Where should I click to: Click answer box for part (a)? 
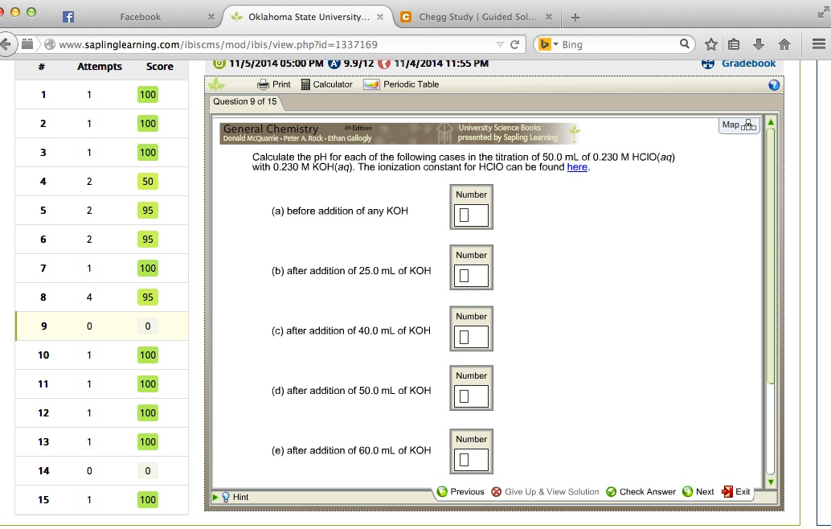(x=471, y=215)
